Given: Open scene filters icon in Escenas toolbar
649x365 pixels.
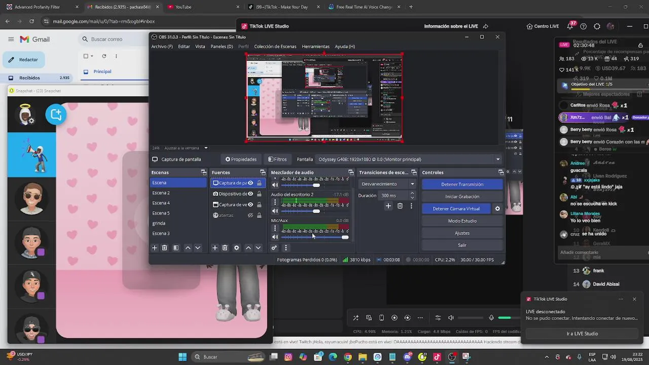Looking at the screenshot, I should [176, 248].
